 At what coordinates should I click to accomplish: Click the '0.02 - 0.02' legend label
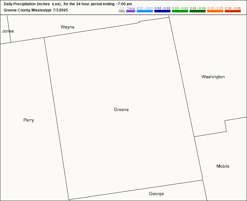[162, 8]
